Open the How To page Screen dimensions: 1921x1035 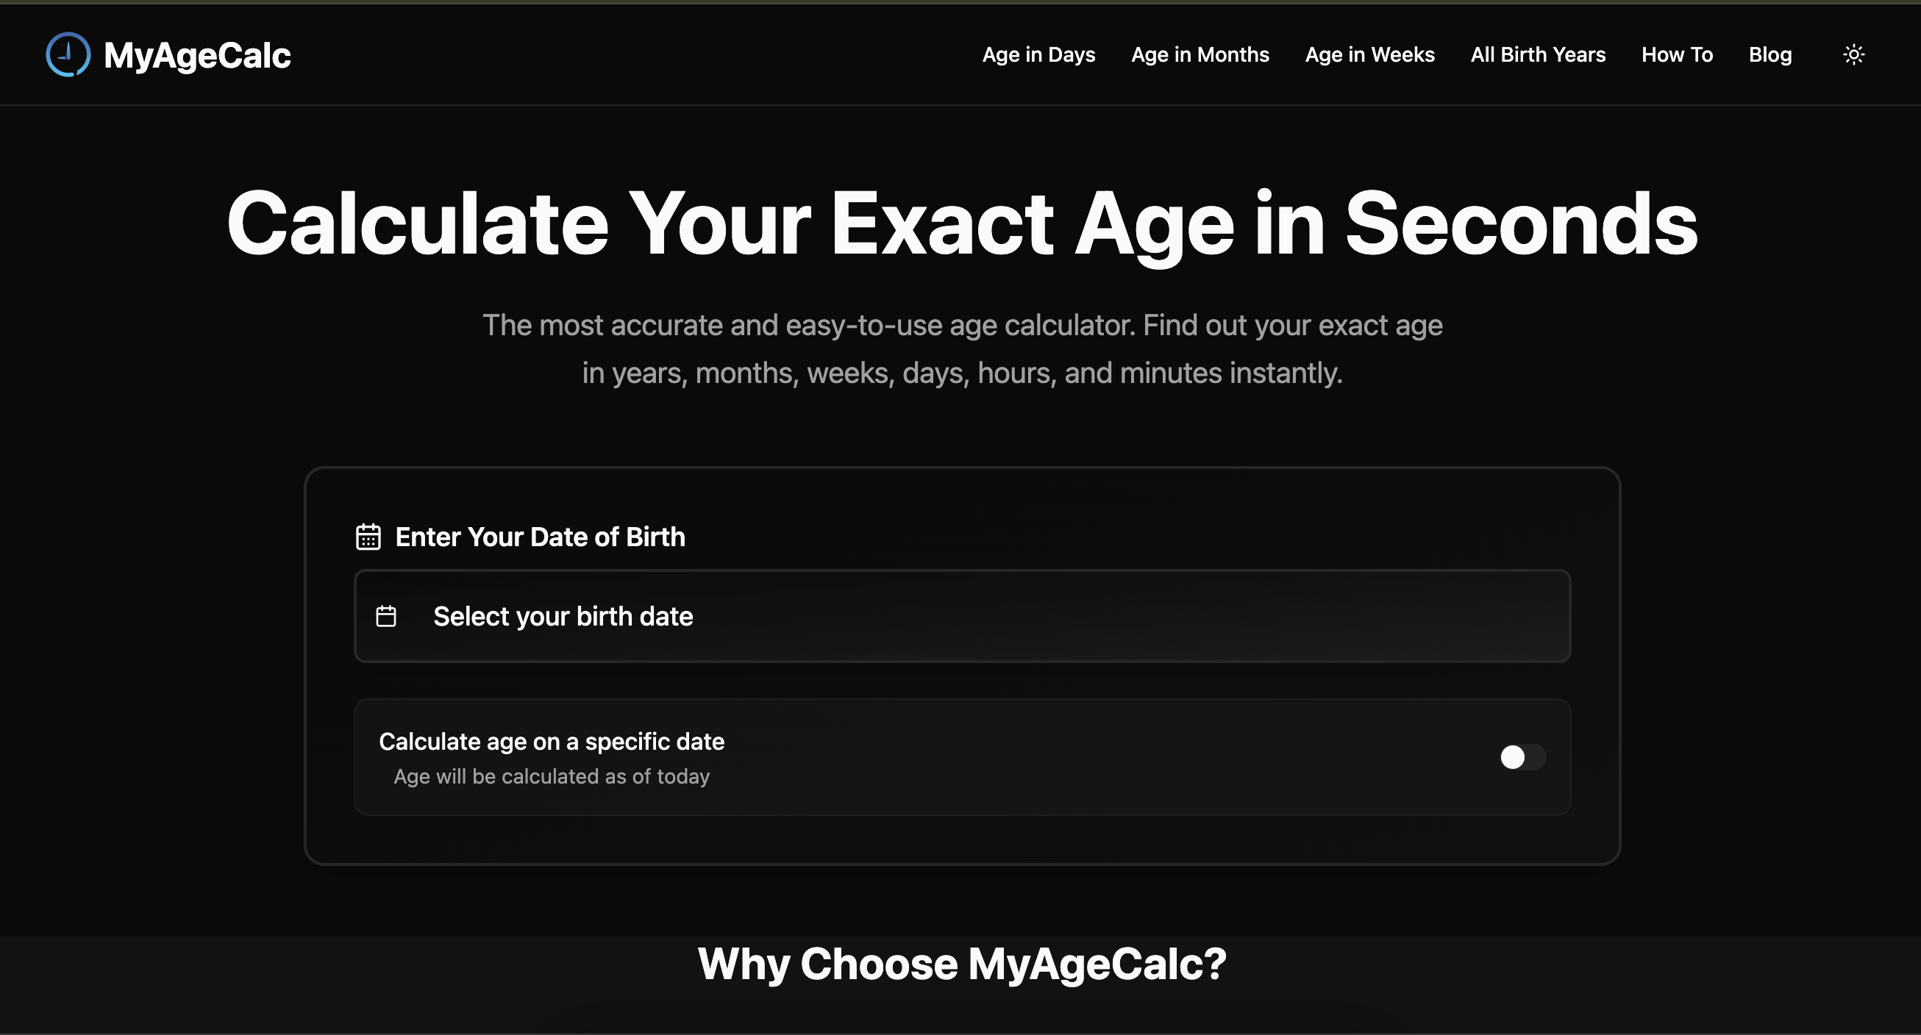(1677, 54)
